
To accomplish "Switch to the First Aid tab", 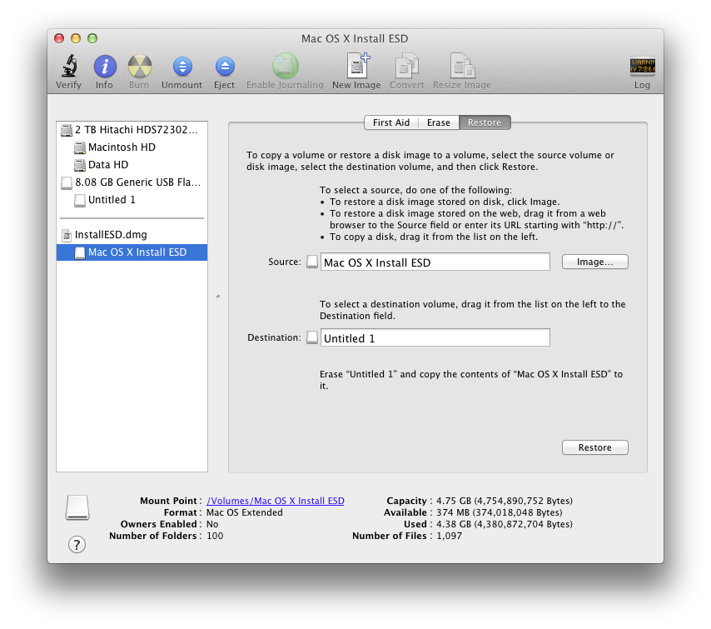I will click(390, 122).
